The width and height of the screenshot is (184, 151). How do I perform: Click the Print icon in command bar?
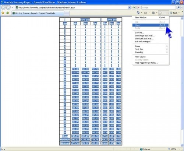[153, 13]
